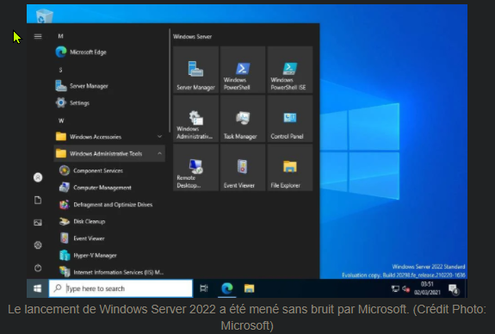Image resolution: width=495 pixels, height=334 pixels.
Task: Click the network icon in system tray
Action: [x=395, y=288]
